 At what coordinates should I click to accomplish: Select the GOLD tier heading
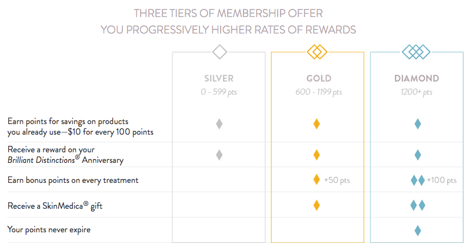318,78
